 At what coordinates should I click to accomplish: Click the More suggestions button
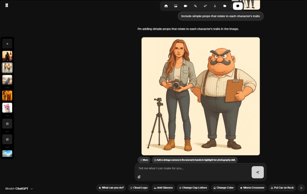click(x=144, y=160)
